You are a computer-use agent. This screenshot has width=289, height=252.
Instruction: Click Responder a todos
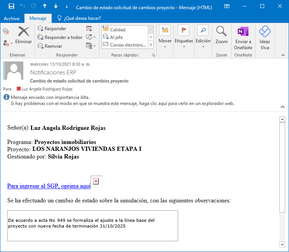[x=60, y=37]
